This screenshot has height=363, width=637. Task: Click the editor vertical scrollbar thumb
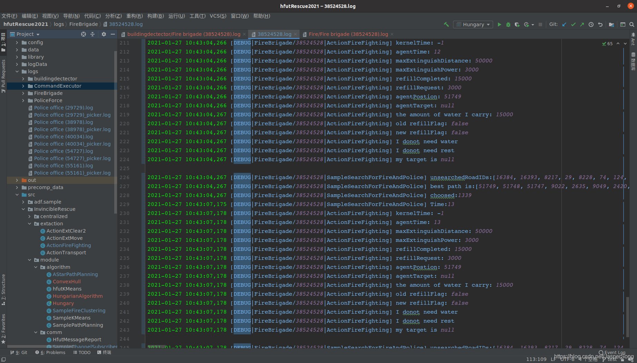tap(627, 317)
